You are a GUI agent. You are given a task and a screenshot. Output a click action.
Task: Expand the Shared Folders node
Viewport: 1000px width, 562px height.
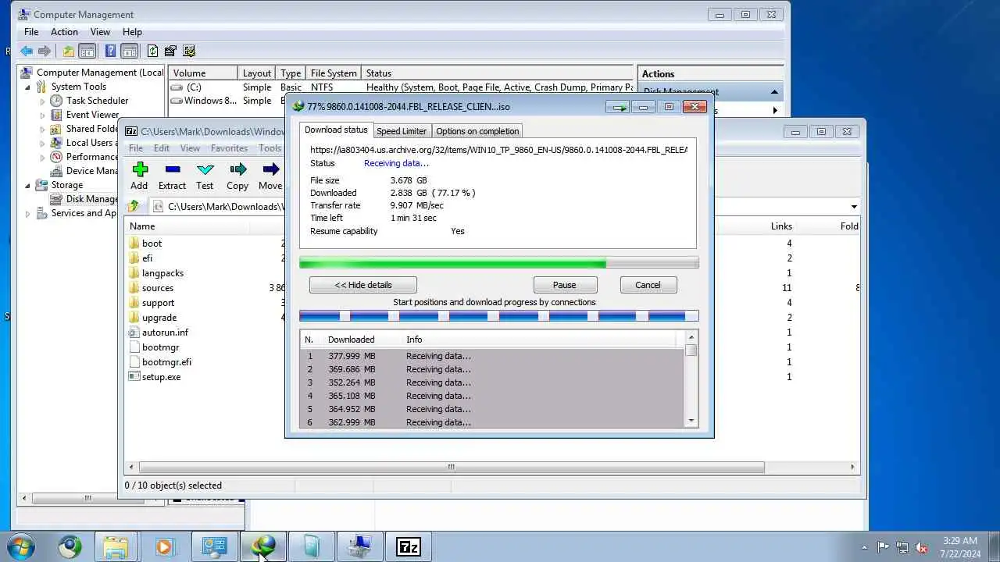click(42, 129)
